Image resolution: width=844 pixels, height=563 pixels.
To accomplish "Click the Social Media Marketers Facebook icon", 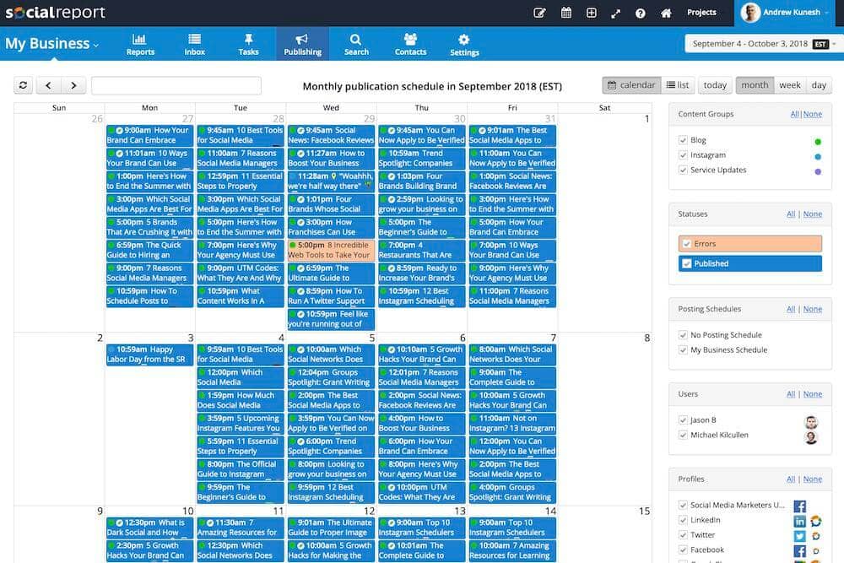I will pos(800,506).
